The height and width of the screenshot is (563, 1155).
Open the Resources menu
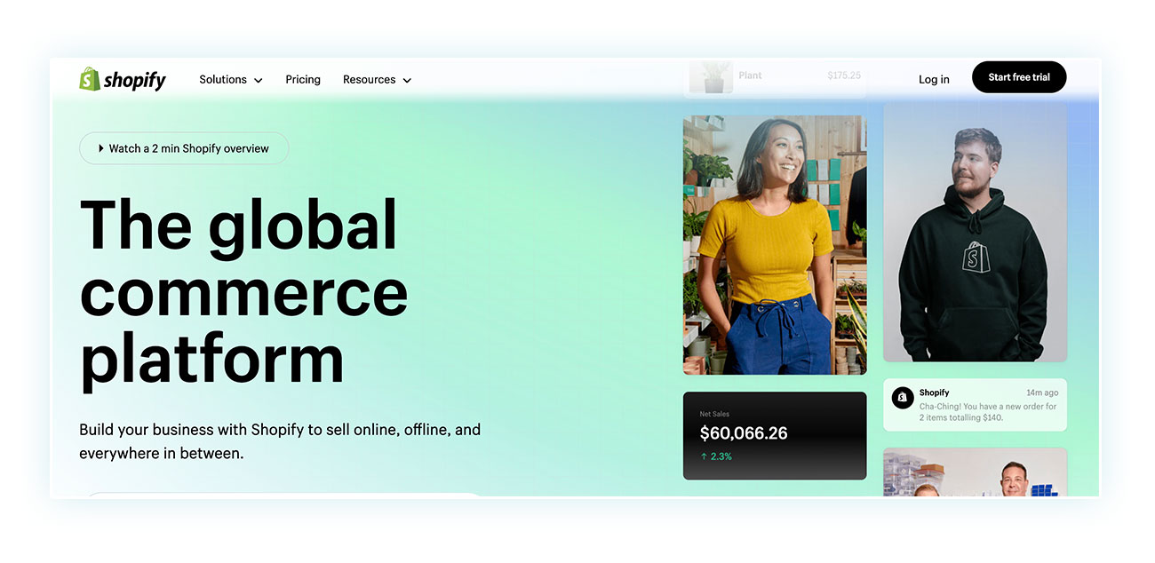[378, 79]
